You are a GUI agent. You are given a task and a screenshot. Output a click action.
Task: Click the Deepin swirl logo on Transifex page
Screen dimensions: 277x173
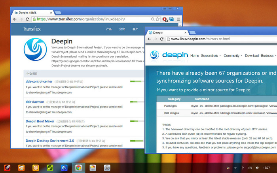[35, 49]
